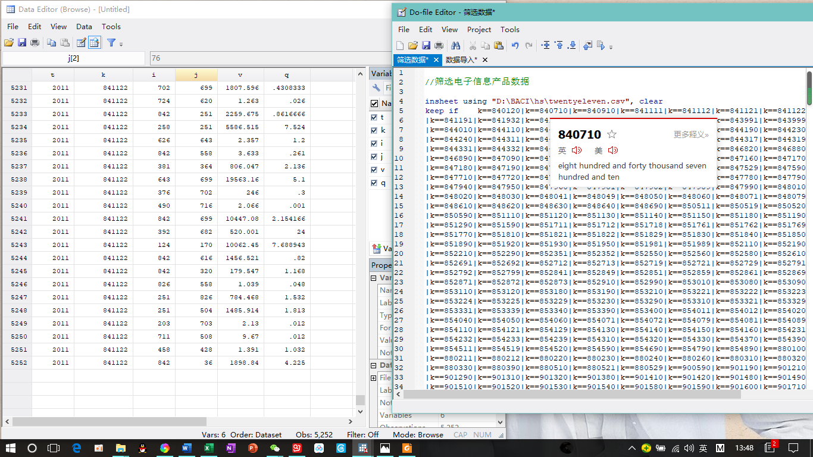The width and height of the screenshot is (813, 457).
Task: Open the Windows Start menu
Action: [11, 447]
